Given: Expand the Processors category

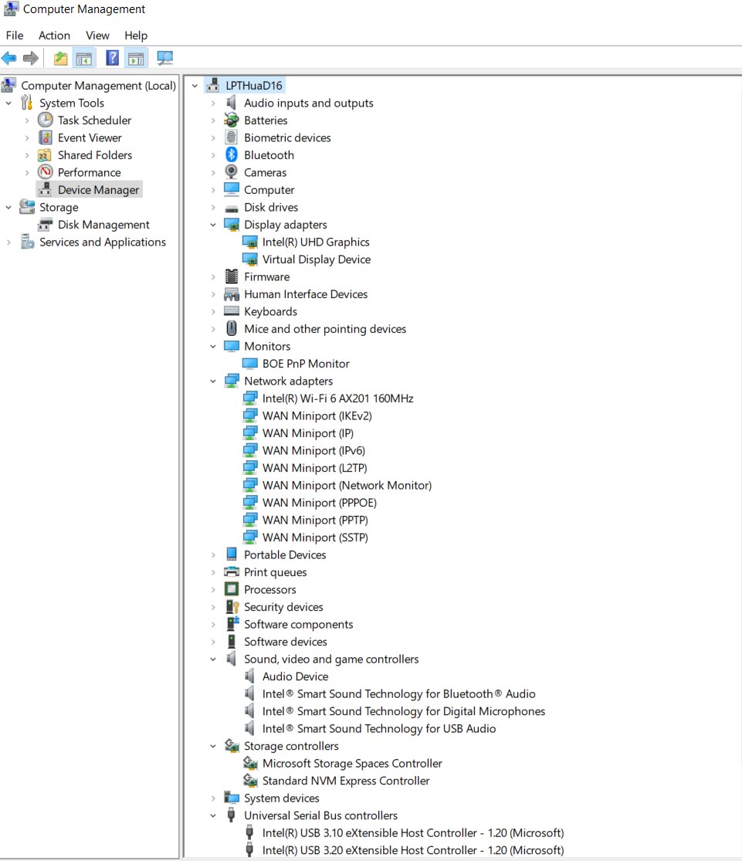Looking at the screenshot, I should pos(213,590).
